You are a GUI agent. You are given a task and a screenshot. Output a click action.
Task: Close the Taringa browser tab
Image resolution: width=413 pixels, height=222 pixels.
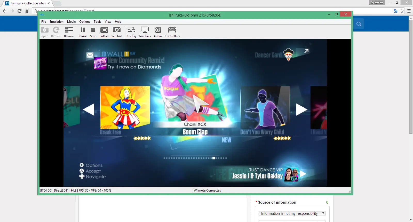pyautogui.click(x=49, y=3)
